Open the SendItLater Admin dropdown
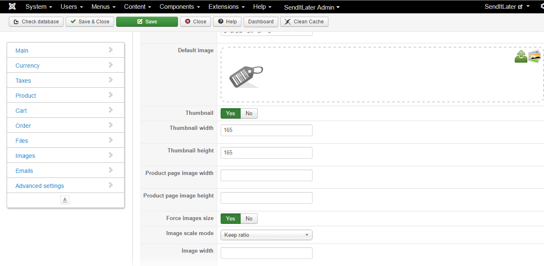This screenshot has width=544, height=266. tap(312, 7)
